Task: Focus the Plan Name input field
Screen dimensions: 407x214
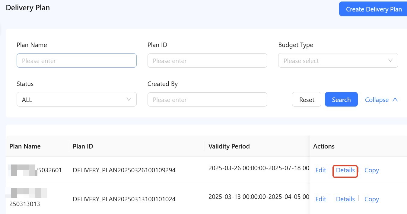Action: 76,61
